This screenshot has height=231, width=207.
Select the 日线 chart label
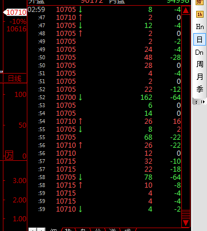pyautogui.click(x=14, y=78)
